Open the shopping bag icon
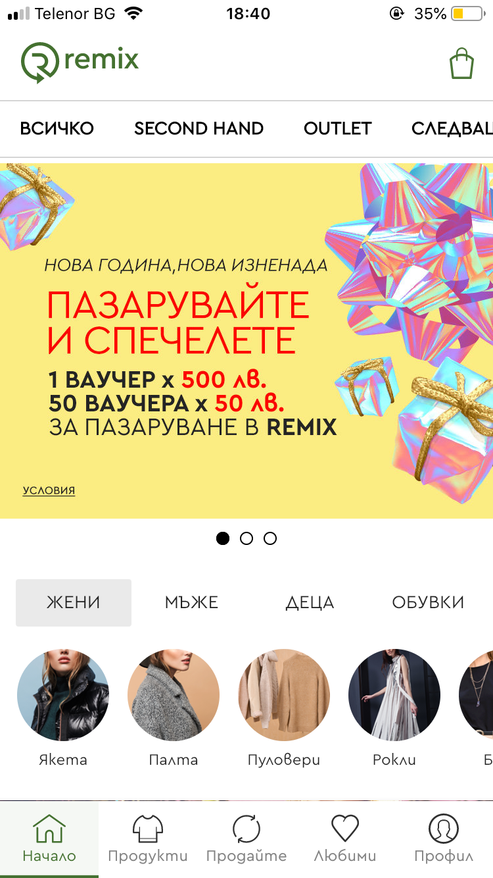 (461, 64)
